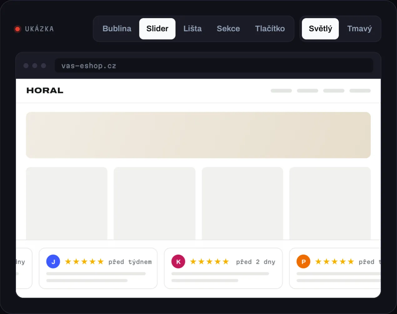
Task: Select the Bublina tab
Action: [x=117, y=29]
